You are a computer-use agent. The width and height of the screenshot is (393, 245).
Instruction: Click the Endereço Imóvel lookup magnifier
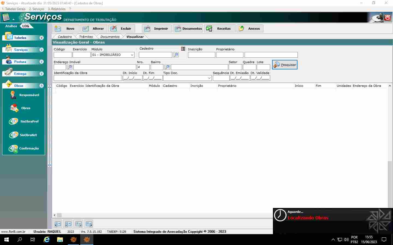pos(70,67)
